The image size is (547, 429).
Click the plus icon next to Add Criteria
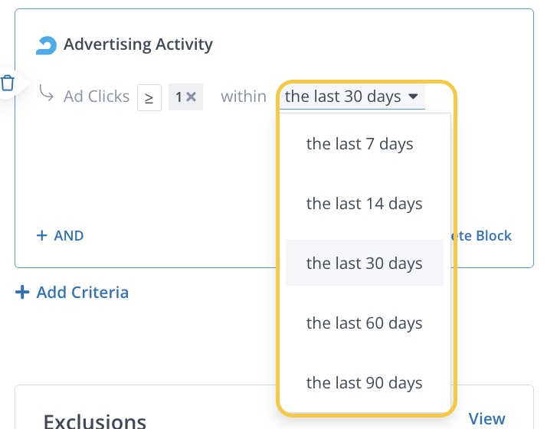click(23, 292)
